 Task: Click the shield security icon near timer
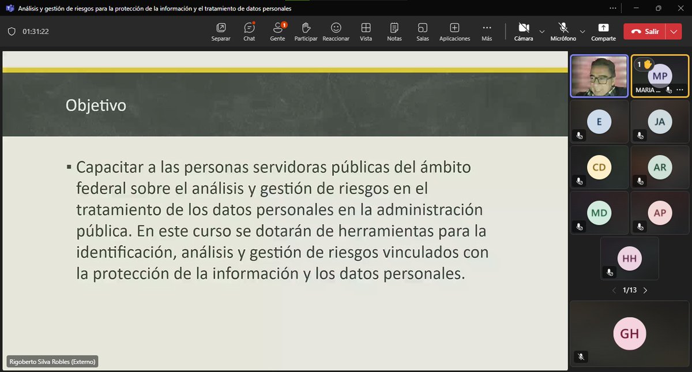[x=12, y=32]
